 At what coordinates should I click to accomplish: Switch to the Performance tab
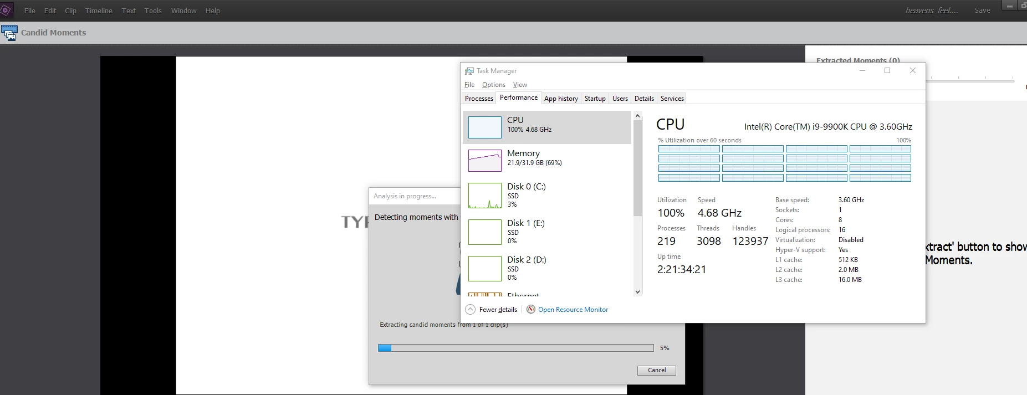click(519, 98)
